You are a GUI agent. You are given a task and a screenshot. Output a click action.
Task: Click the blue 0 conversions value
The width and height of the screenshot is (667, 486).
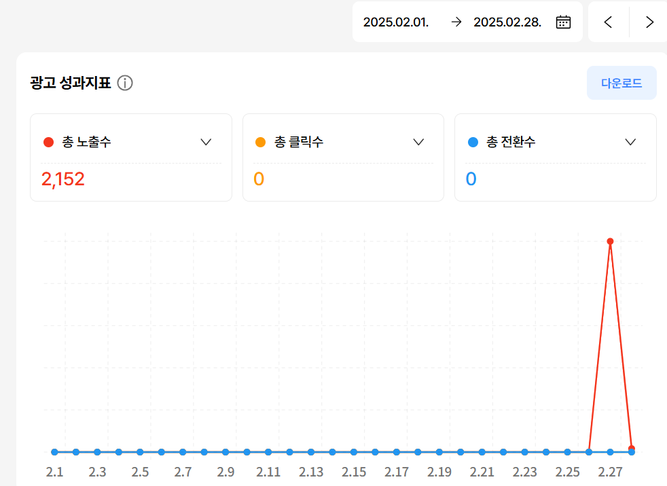471,179
